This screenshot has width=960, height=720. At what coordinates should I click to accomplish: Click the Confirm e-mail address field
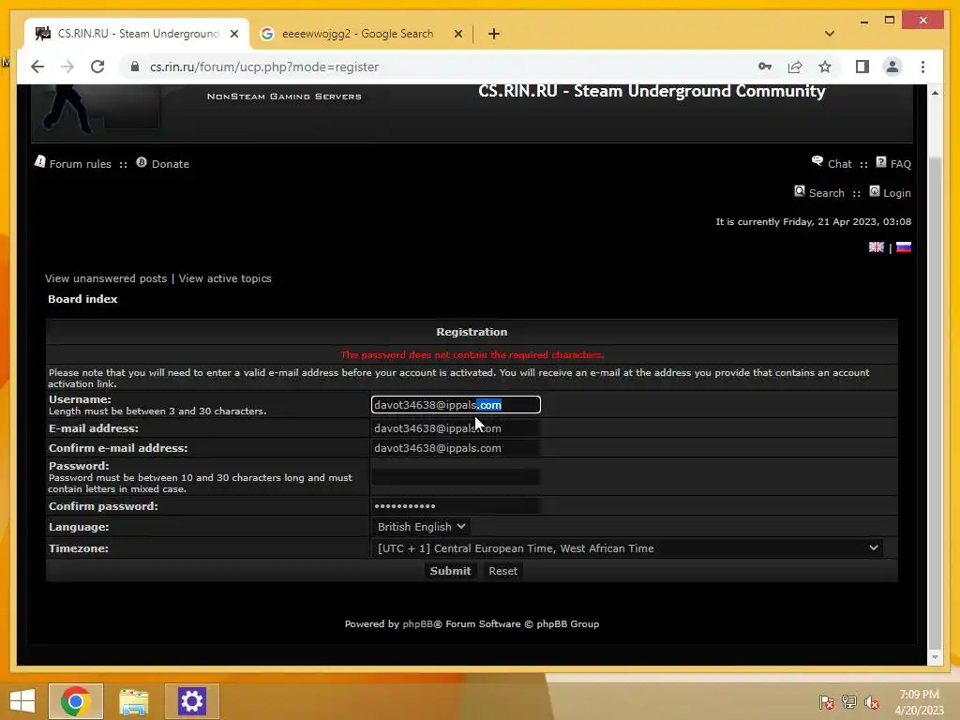(456, 448)
